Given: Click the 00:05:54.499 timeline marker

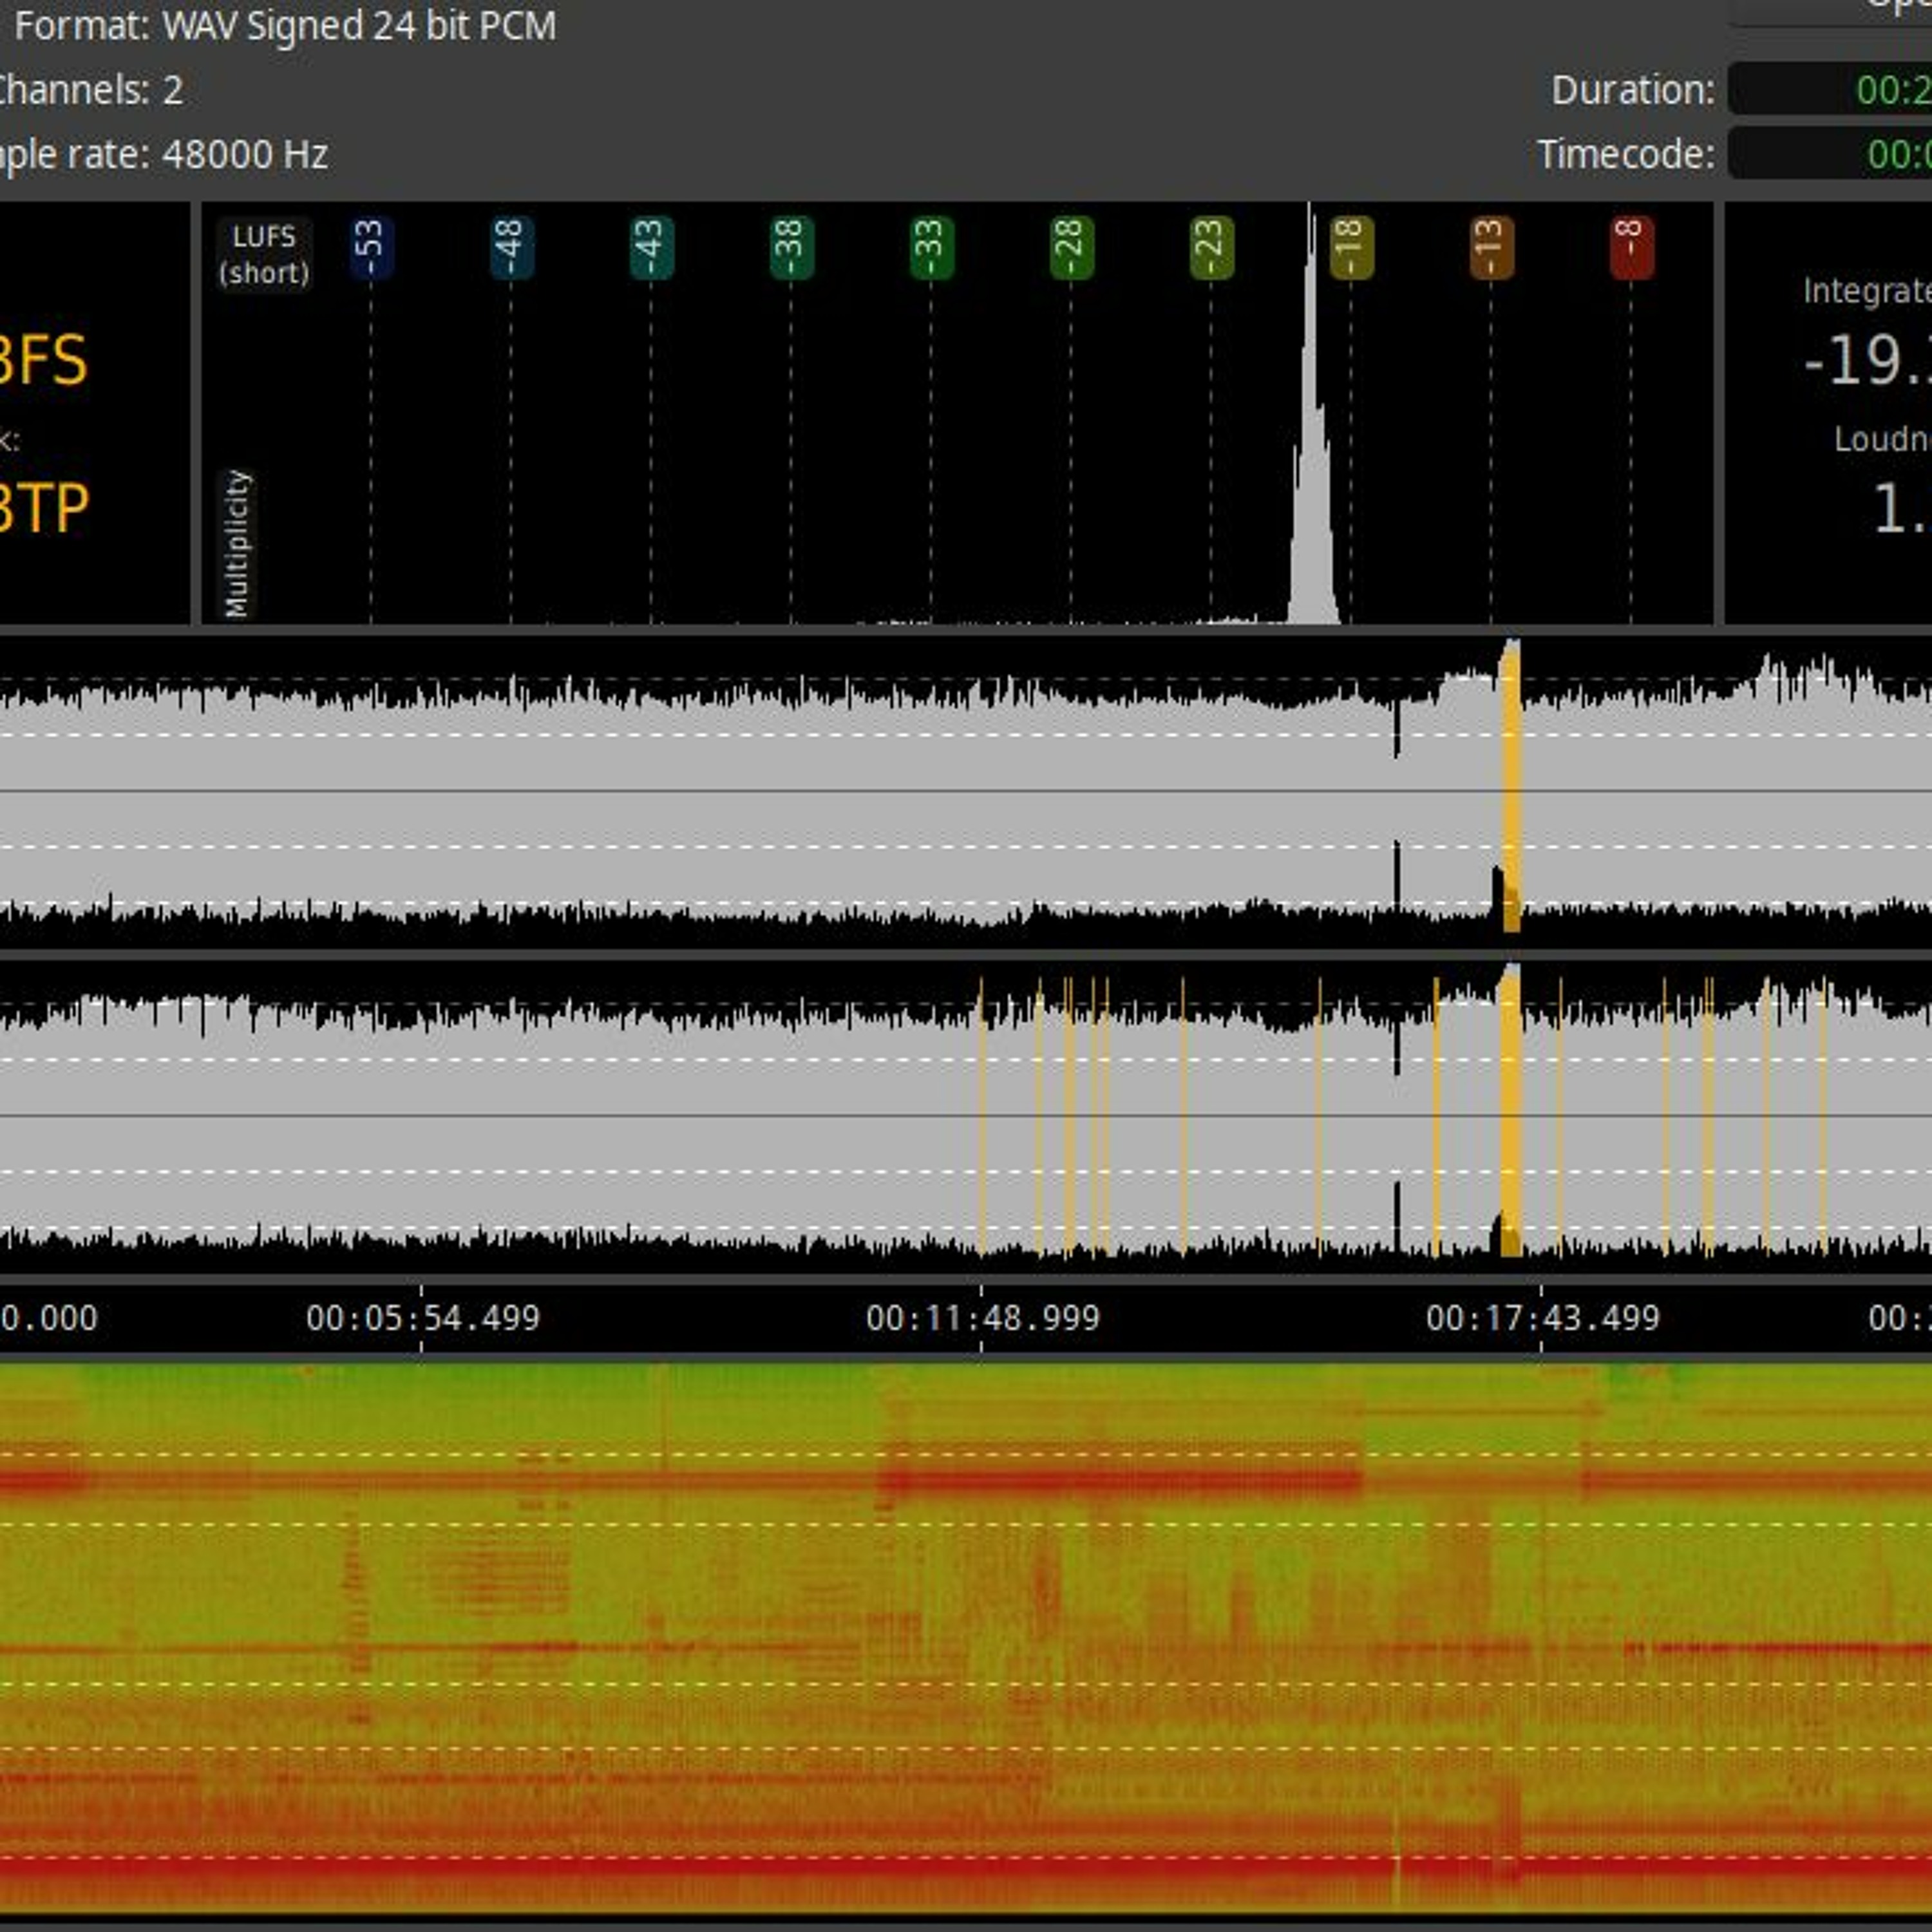Looking at the screenshot, I should click(x=422, y=1317).
